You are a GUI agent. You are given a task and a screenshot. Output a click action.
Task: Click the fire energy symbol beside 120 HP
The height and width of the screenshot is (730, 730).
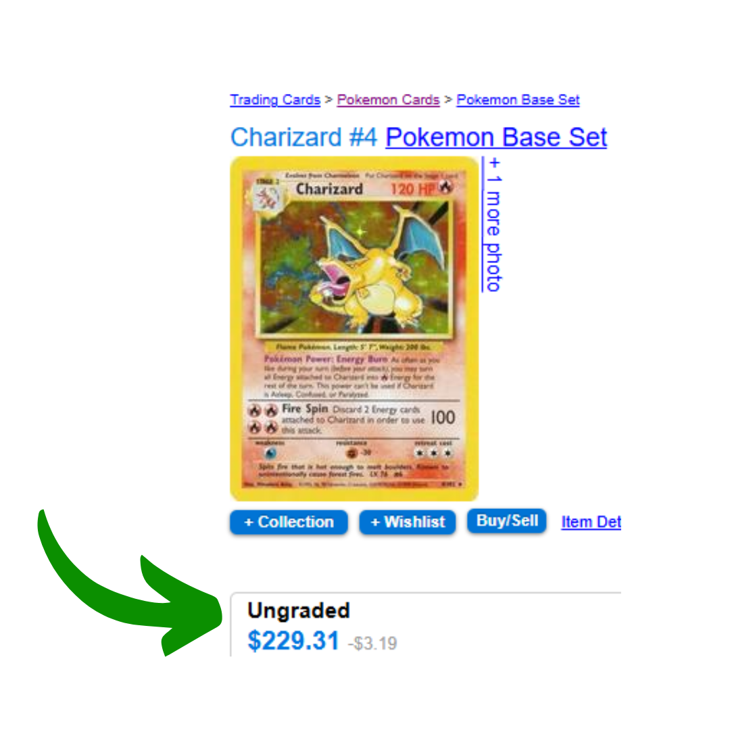(445, 187)
